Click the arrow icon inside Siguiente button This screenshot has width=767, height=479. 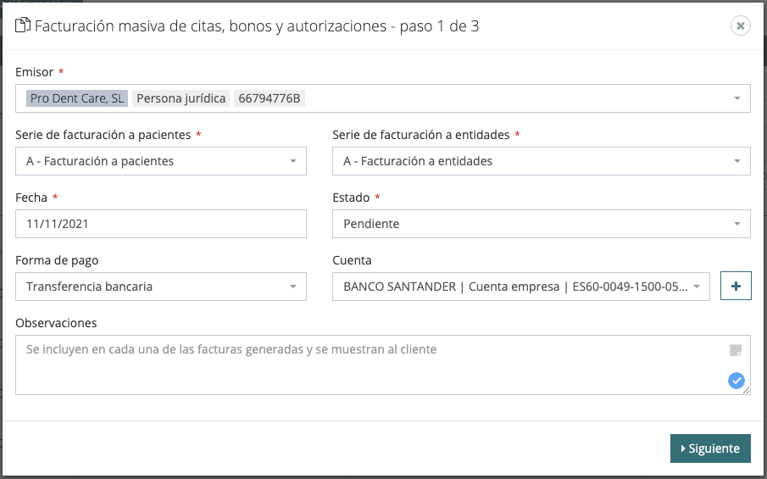coord(683,448)
